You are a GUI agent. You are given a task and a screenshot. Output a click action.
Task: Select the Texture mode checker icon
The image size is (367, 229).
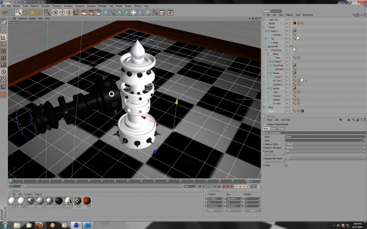click(x=4, y=79)
